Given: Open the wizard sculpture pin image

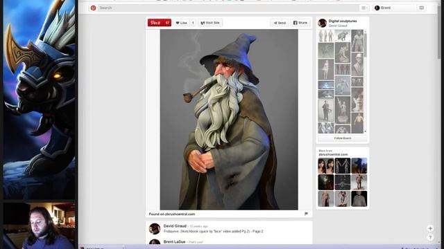Looking at the screenshot, I should click(229, 120).
